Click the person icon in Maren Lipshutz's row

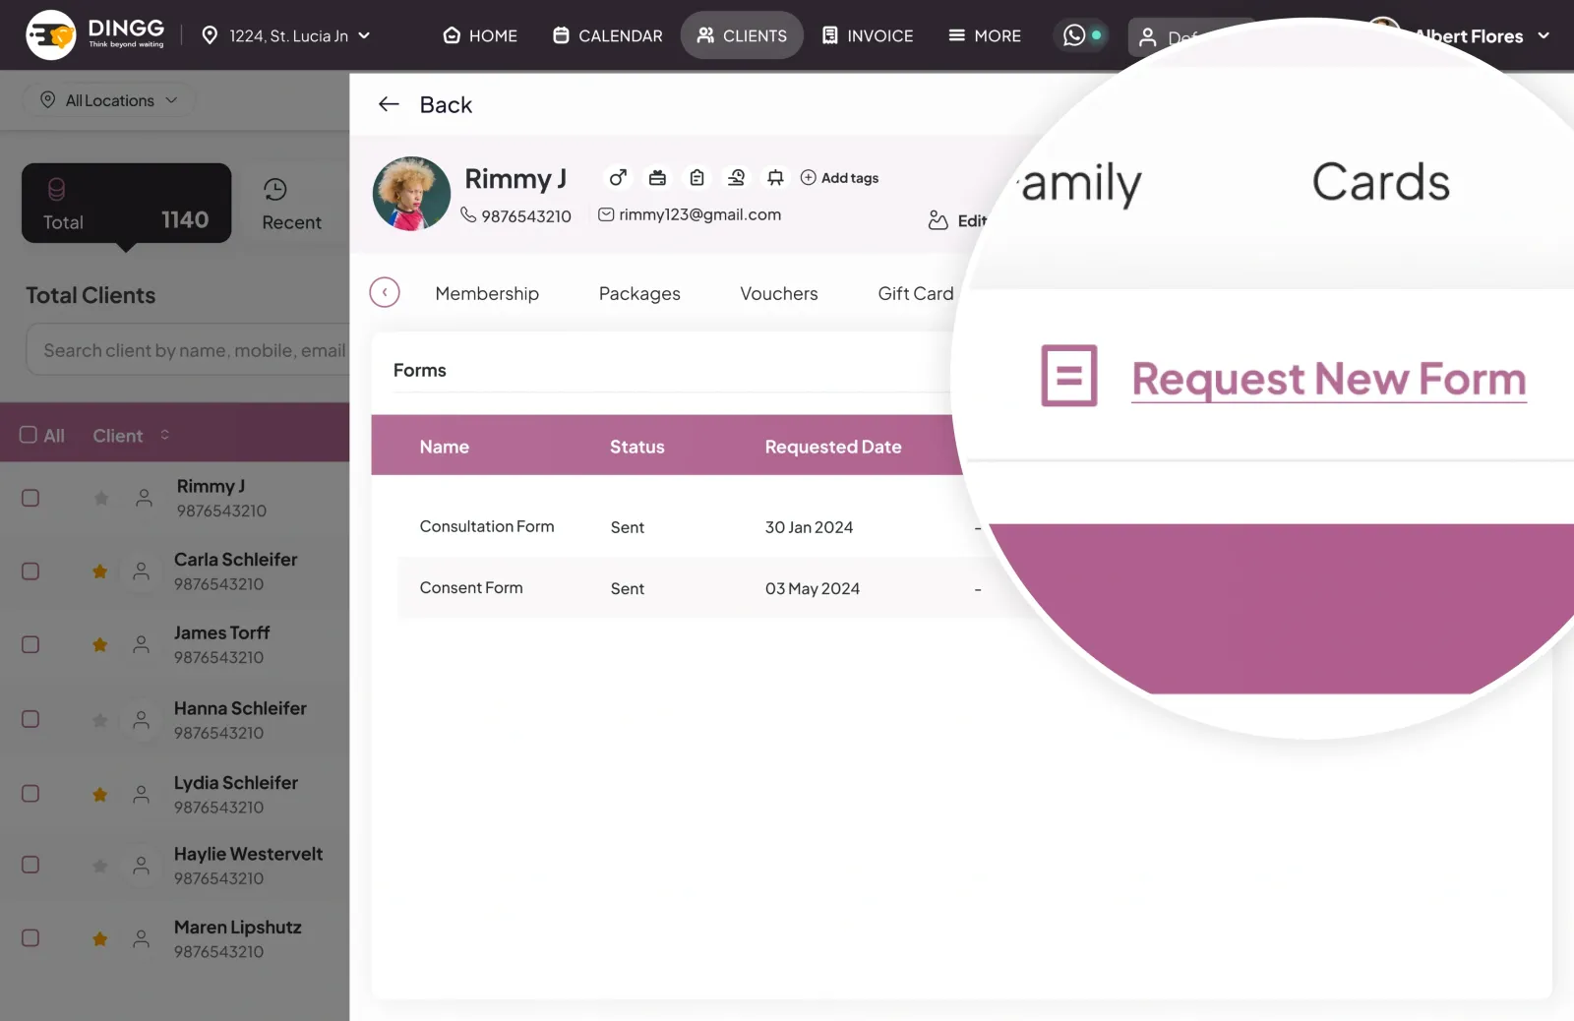click(x=142, y=938)
